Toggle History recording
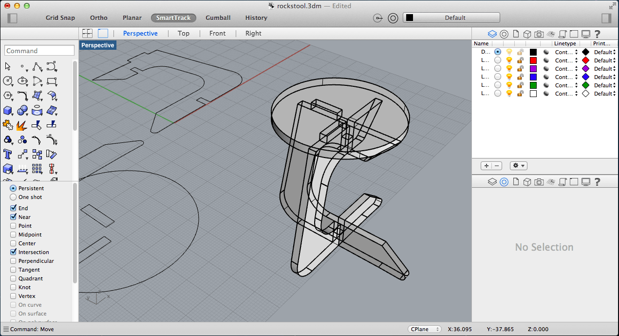Viewport: 619px width, 336px height. pos(256,18)
